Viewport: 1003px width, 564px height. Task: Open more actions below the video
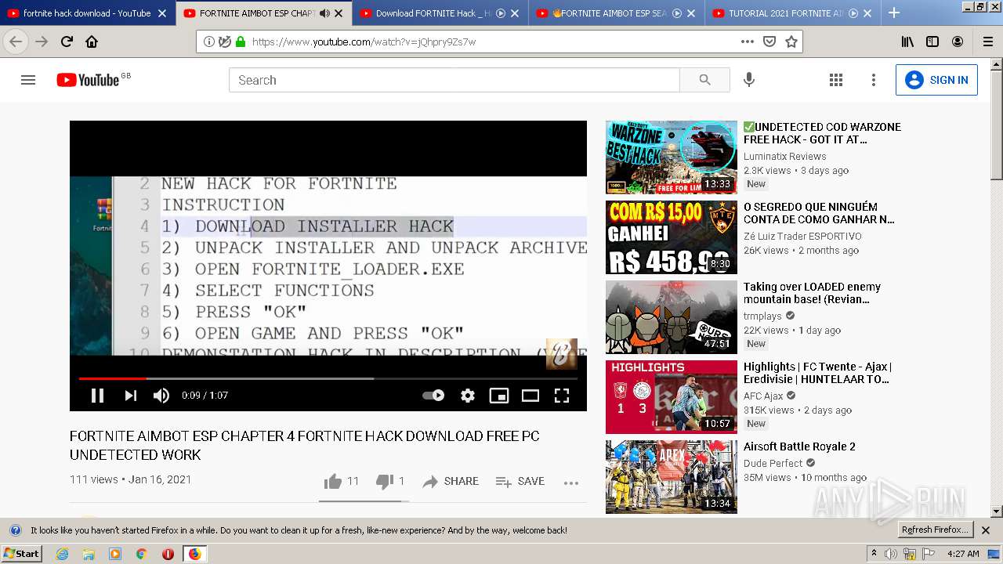(571, 483)
